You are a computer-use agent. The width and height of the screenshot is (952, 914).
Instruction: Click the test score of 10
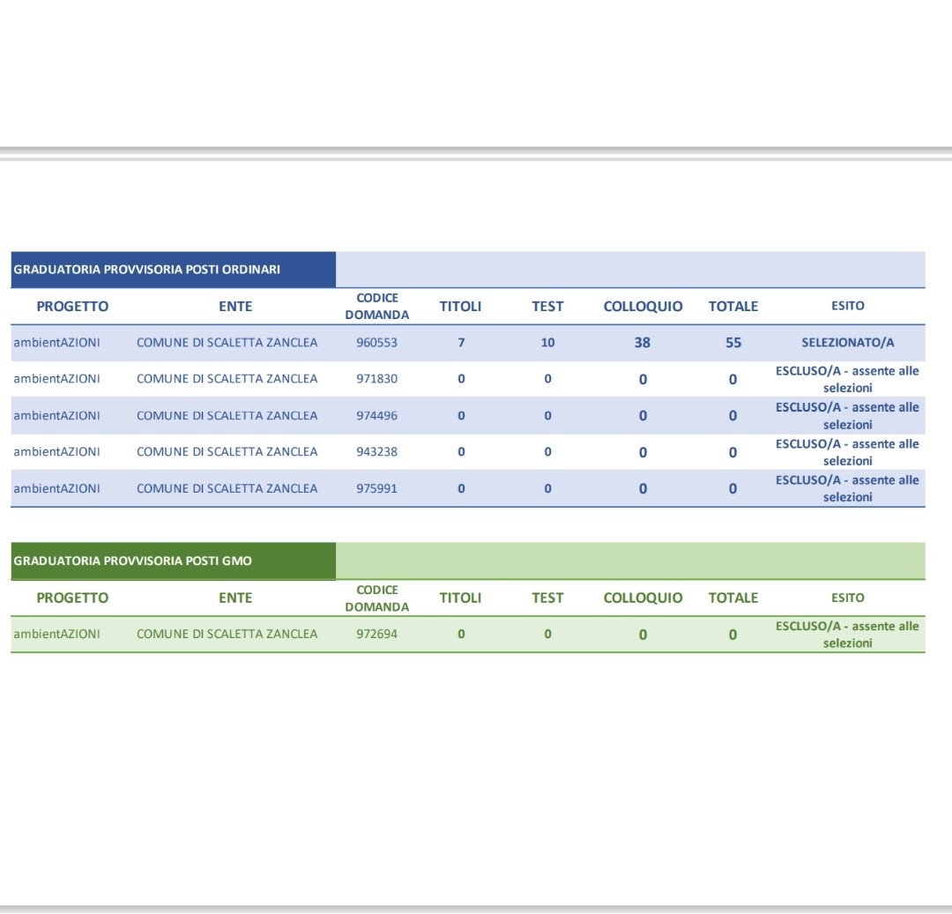pyautogui.click(x=547, y=343)
